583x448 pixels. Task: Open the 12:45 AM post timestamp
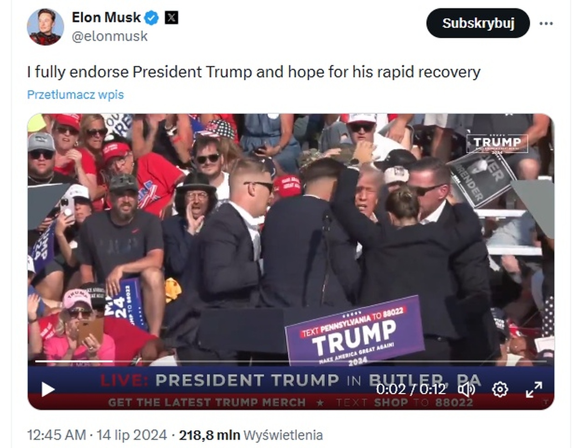pos(56,435)
